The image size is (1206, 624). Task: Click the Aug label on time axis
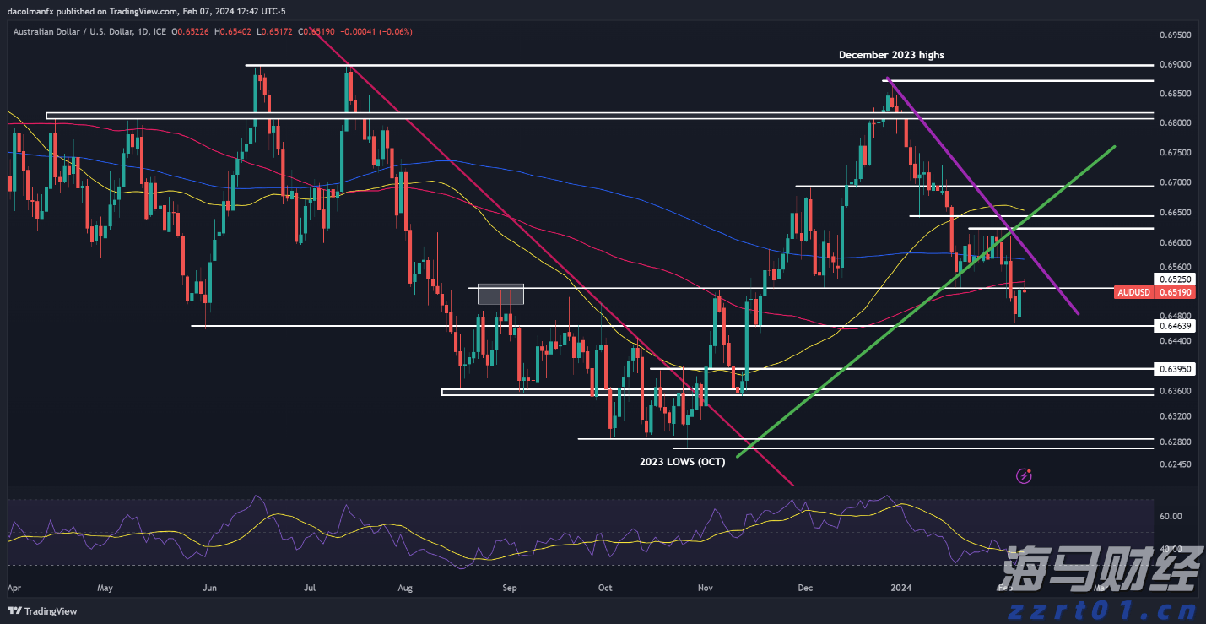404,586
